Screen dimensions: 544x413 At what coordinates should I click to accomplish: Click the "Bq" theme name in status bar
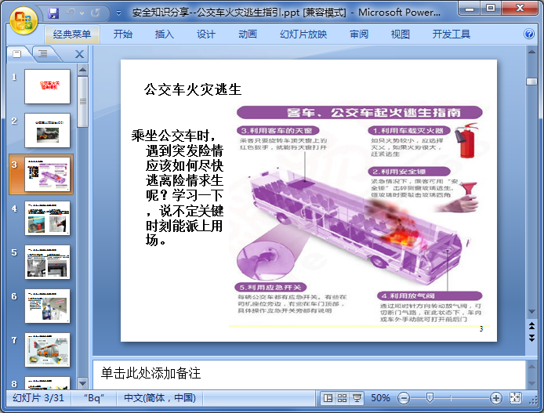tap(94, 398)
